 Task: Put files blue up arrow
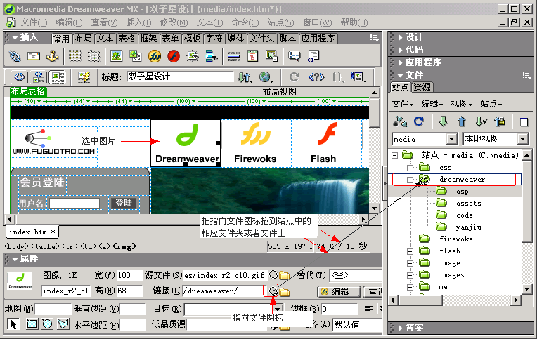[x=462, y=121]
